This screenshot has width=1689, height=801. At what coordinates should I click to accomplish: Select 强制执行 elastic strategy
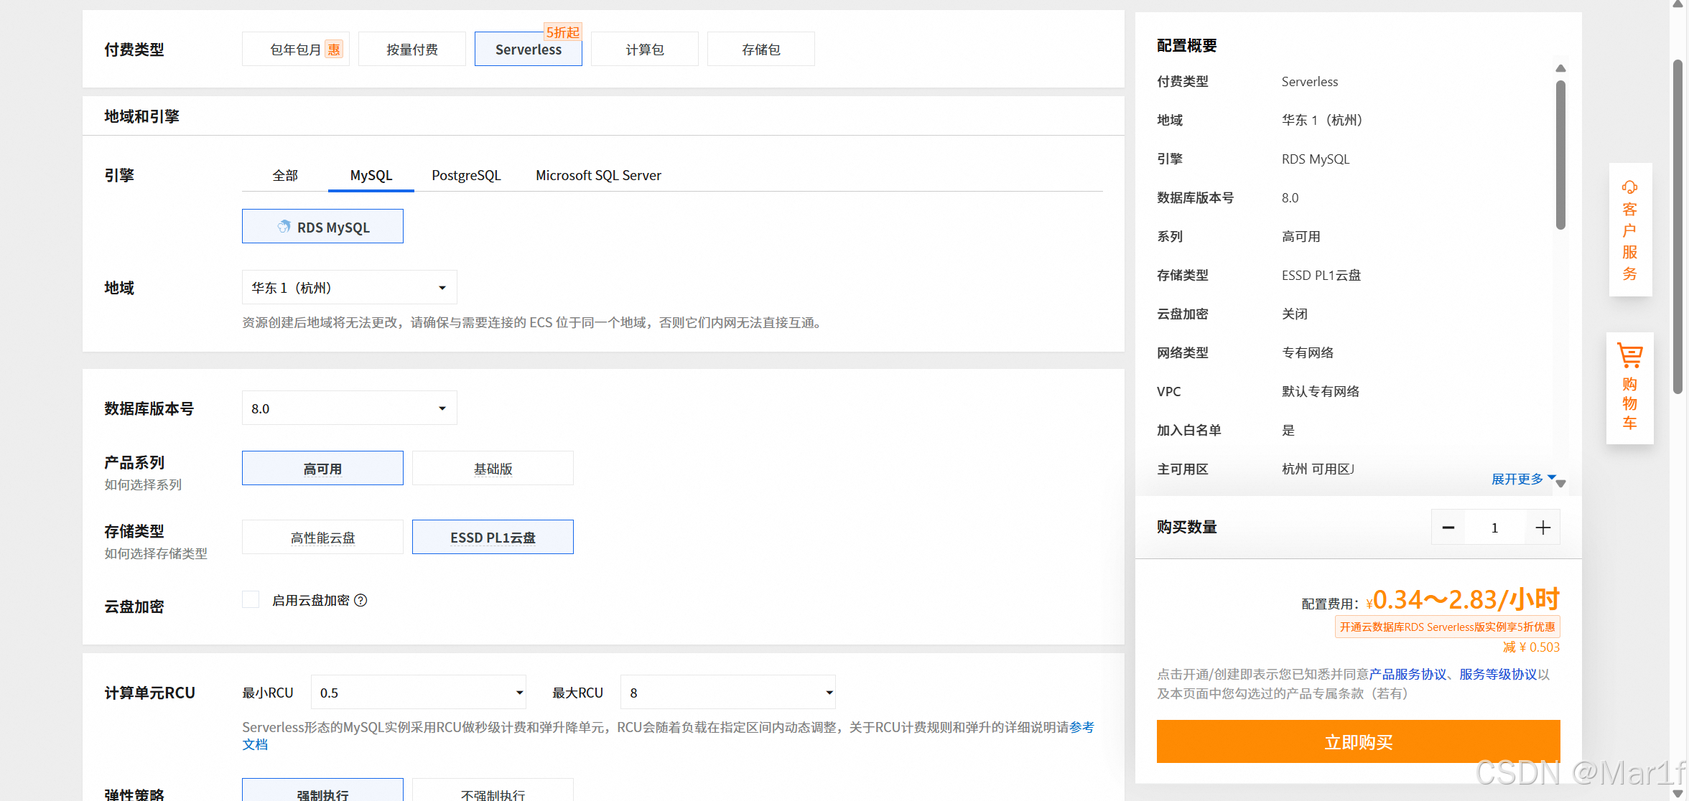coord(322,791)
